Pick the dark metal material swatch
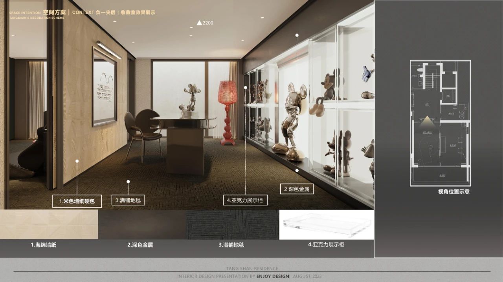 pyautogui.click(x=142, y=225)
